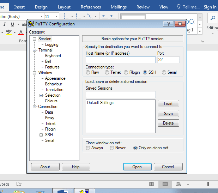Screen dimensions: 218x193
Task: Collapse the Window tree node
Action: (x=34, y=73)
